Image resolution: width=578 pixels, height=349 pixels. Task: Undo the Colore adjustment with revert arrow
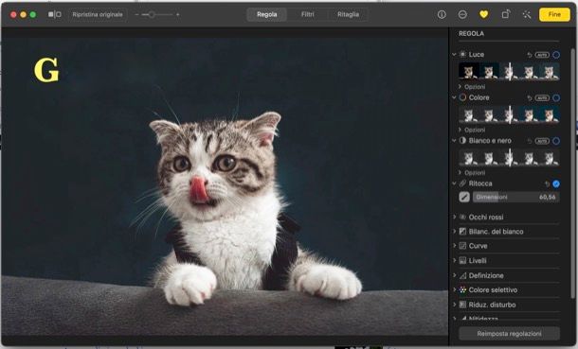click(530, 97)
